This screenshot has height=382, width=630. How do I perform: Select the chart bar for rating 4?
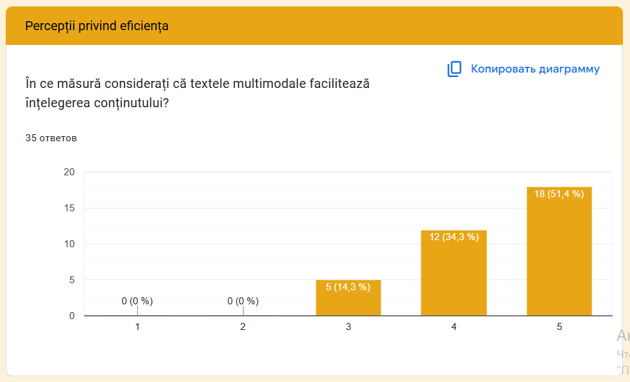point(454,276)
